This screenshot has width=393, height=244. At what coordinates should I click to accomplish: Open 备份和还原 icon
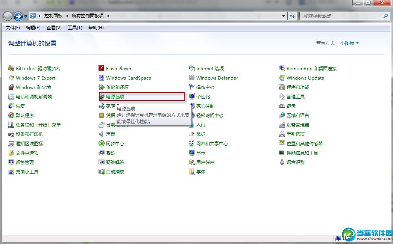pyautogui.click(x=101, y=87)
